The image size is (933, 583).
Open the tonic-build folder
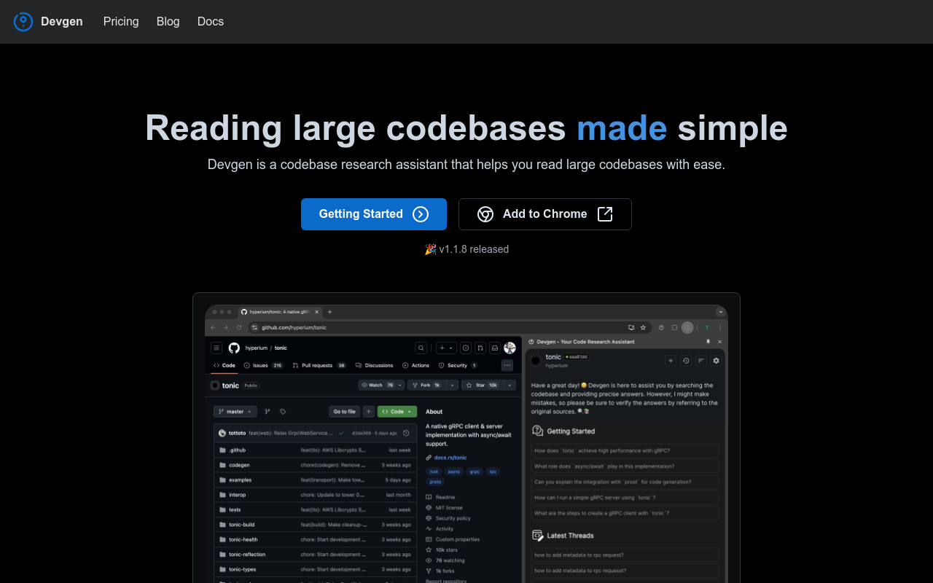coord(241,525)
